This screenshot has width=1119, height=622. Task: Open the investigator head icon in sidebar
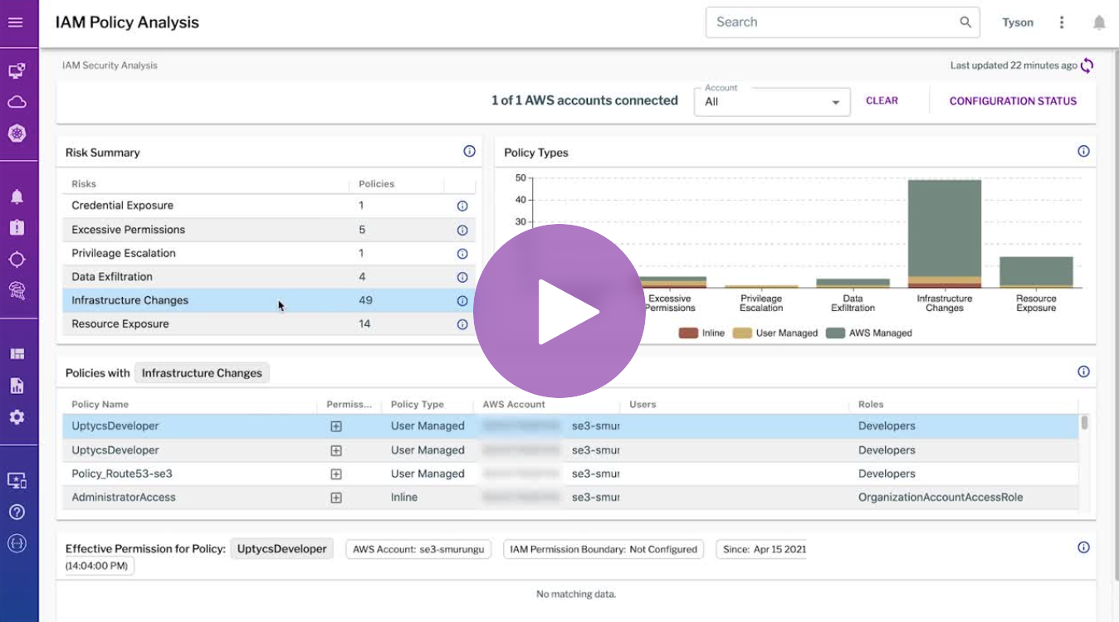point(17,289)
